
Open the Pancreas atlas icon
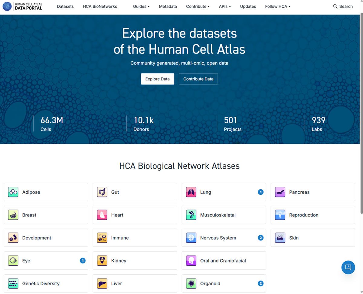pyautogui.click(x=280, y=192)
